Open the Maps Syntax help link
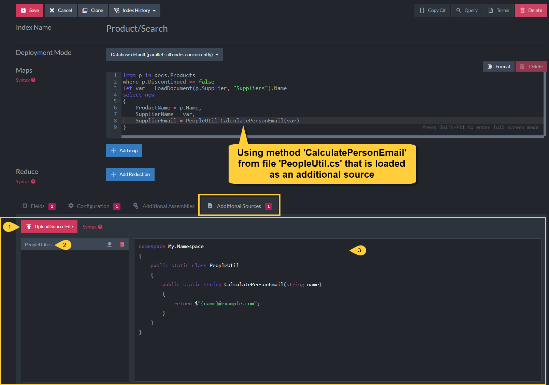The image size is (549, 385). coord(26,80)
